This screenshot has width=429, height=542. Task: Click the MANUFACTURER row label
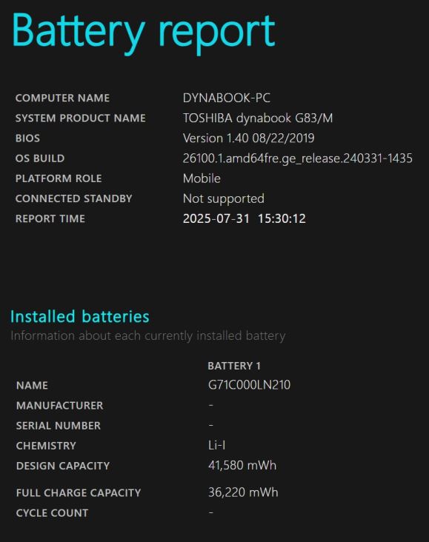[x=59, y=406]
